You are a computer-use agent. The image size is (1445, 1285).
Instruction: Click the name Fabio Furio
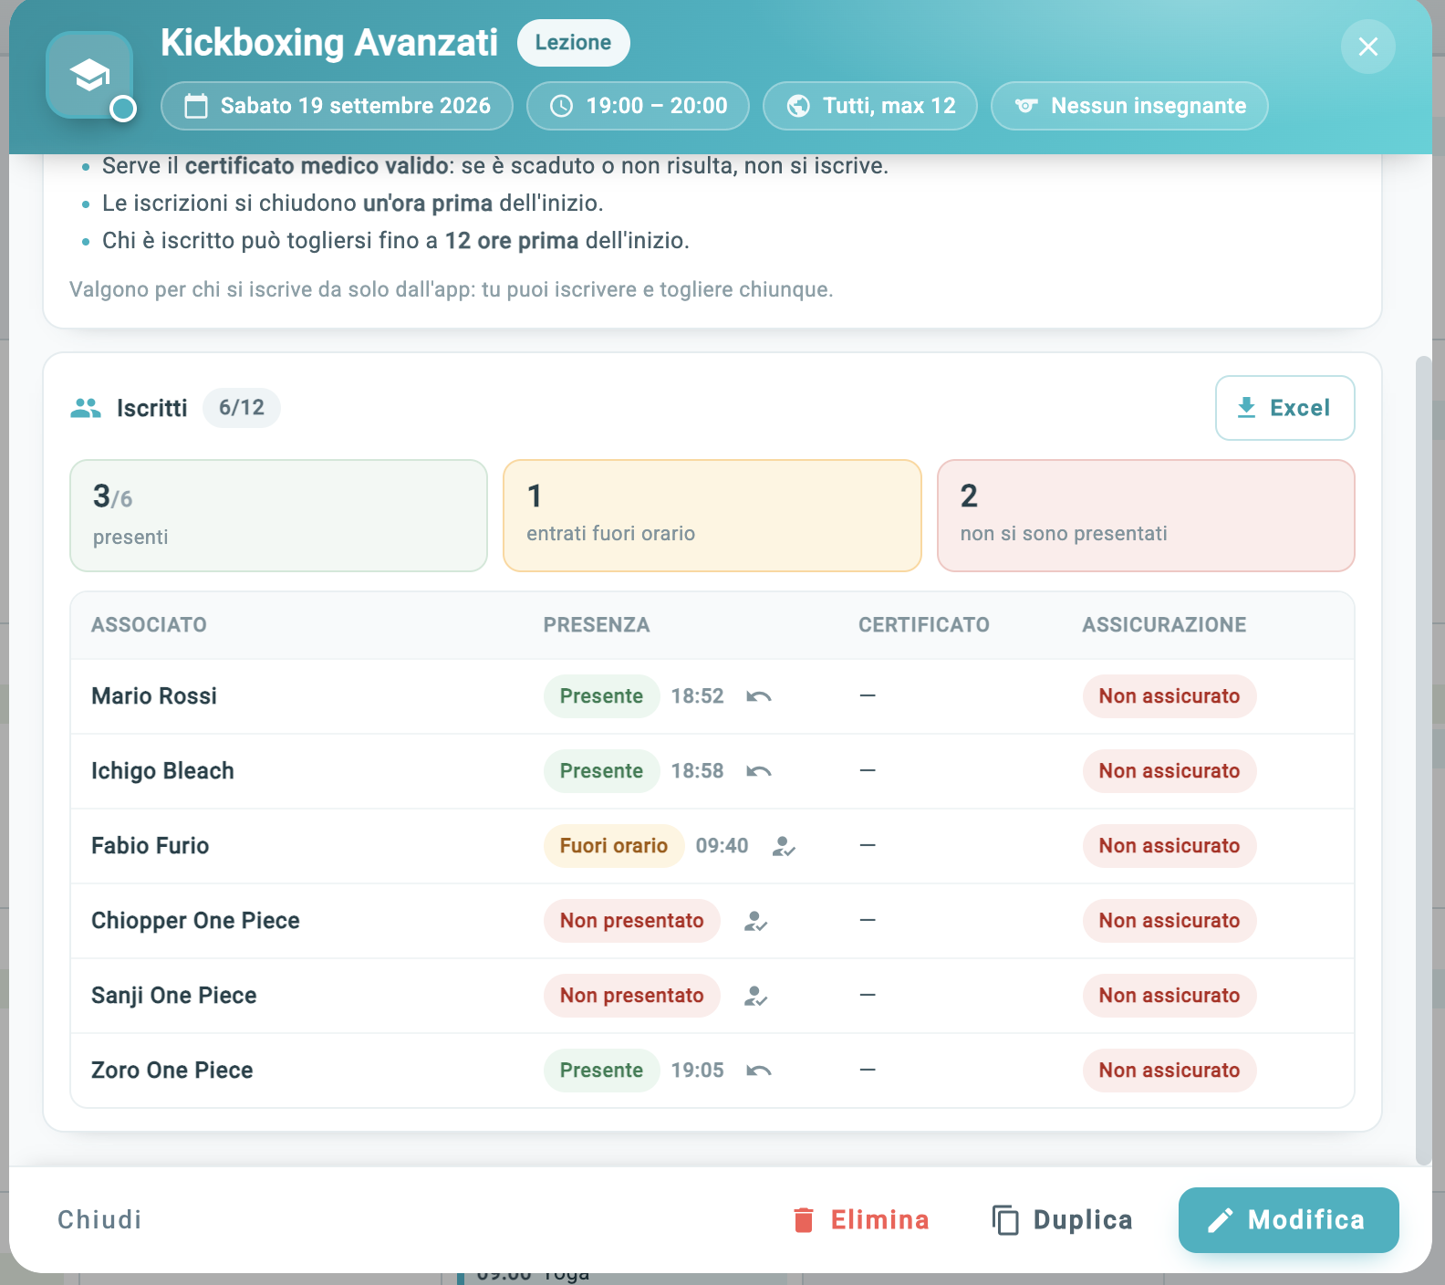[x=151, y=846]
